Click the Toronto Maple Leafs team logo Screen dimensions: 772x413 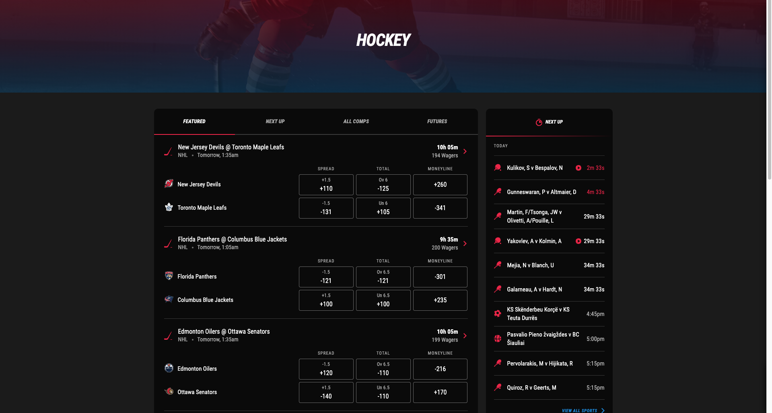pos(169,207)
